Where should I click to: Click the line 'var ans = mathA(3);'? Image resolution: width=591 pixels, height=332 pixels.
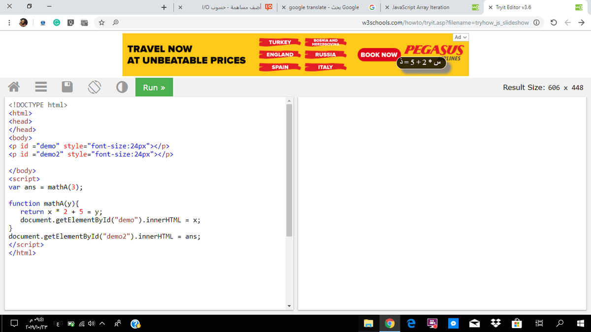[46, 187]
